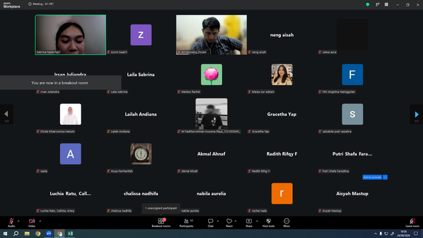Click Melany Rachel's pink flower avatar
The height and width of the screenshot is (238, 423).
[x=211, y=75]
